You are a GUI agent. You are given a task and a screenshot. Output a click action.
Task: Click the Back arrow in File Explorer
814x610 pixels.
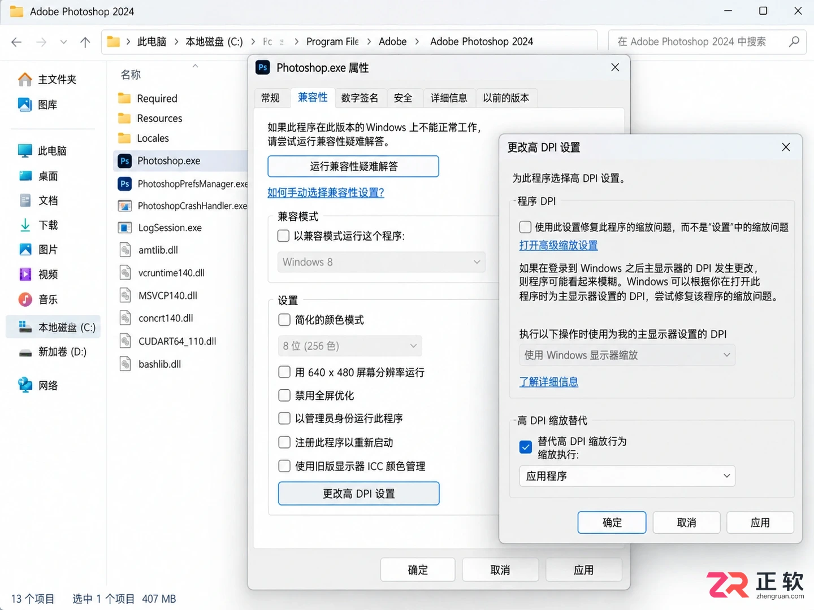16,42
